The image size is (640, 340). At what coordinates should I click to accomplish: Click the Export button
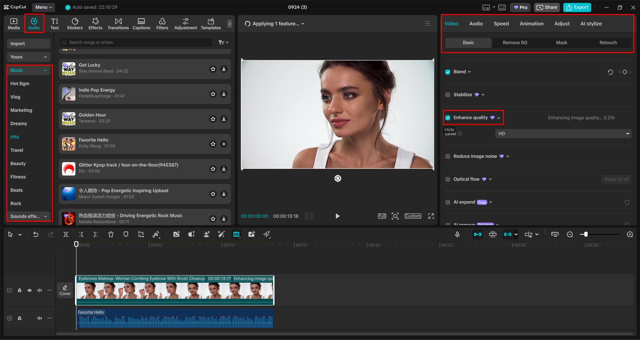(577, 7)
